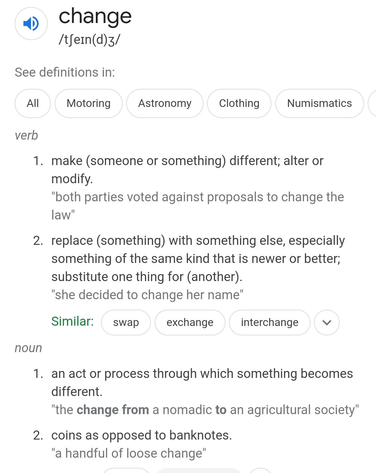Viewport: 376px width, 473px height.
Task: Click the definition "coins as opposed to banknotes"
Action: coord(141,435)
